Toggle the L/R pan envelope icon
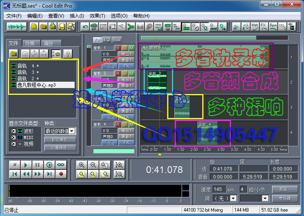Image resolution: width=304 pixels, height=216 pixels. [246, 27]
